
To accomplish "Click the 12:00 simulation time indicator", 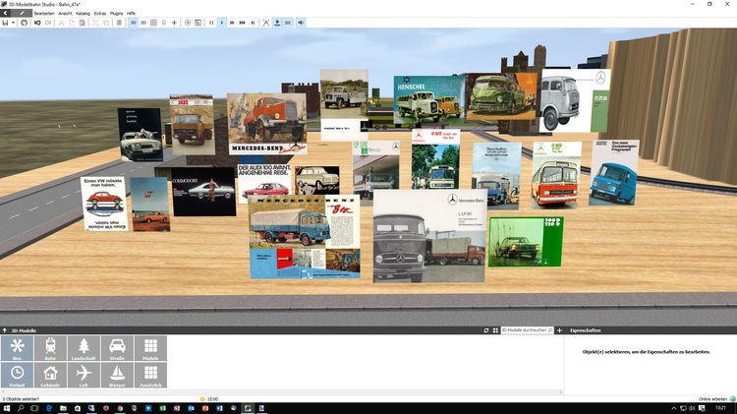I will coord(209,399).
